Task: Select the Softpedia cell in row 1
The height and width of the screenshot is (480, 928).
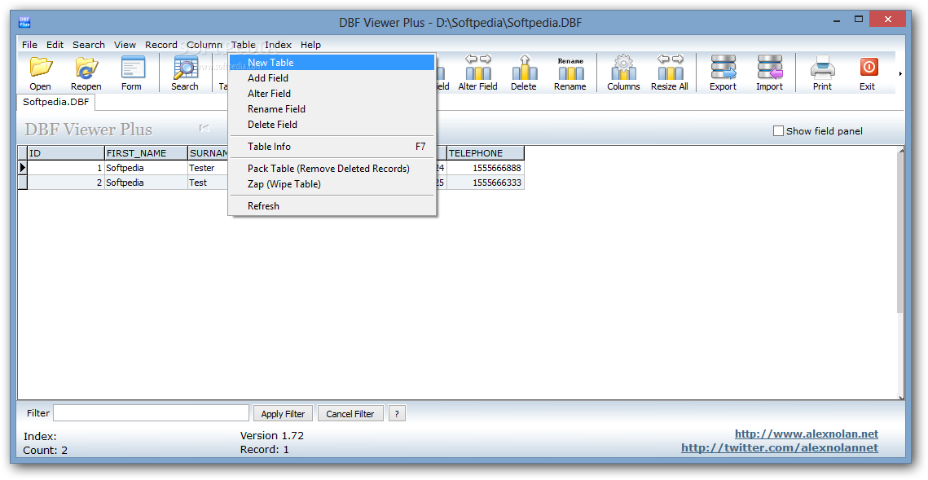Action: coord(146,168)
